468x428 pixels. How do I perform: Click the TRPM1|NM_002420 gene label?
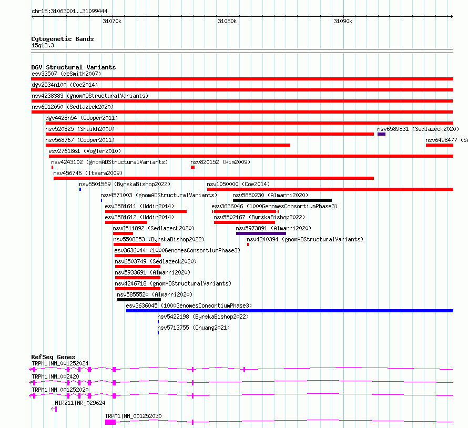point(55,376)
